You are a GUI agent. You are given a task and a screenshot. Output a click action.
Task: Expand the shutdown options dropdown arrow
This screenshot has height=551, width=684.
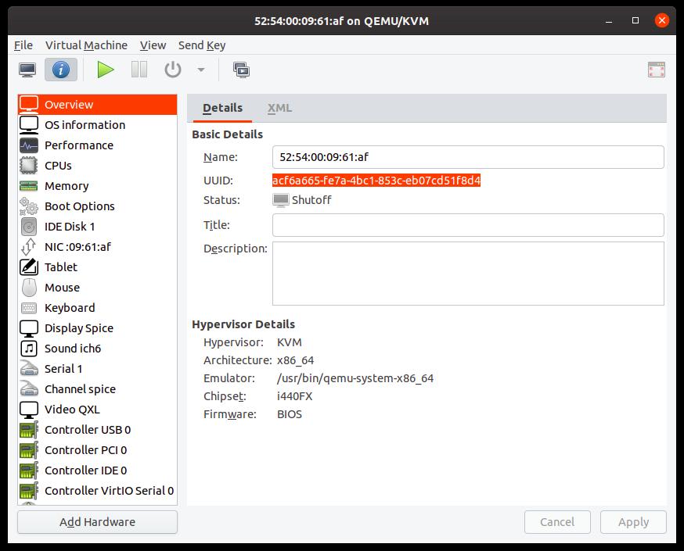201,70
